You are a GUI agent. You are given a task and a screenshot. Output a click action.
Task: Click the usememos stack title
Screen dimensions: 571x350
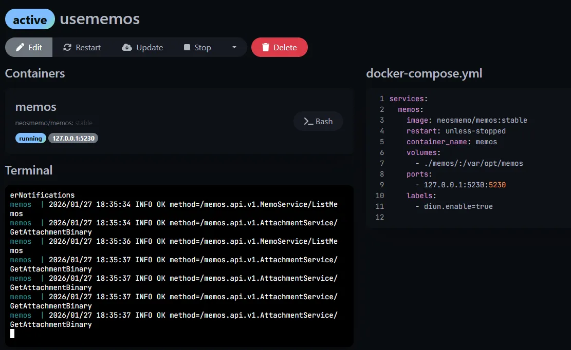[x=100, y=19]
